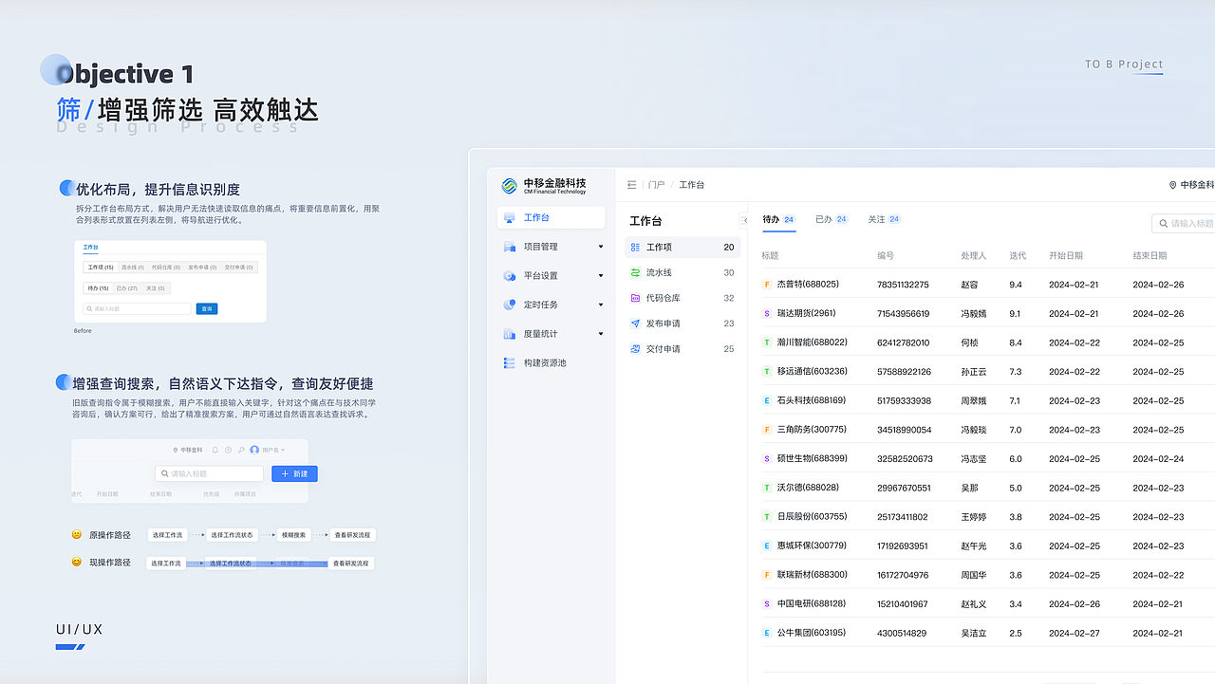
Task: Open the 用户名 dropdown in small mockup
Action: coord(272,450)
